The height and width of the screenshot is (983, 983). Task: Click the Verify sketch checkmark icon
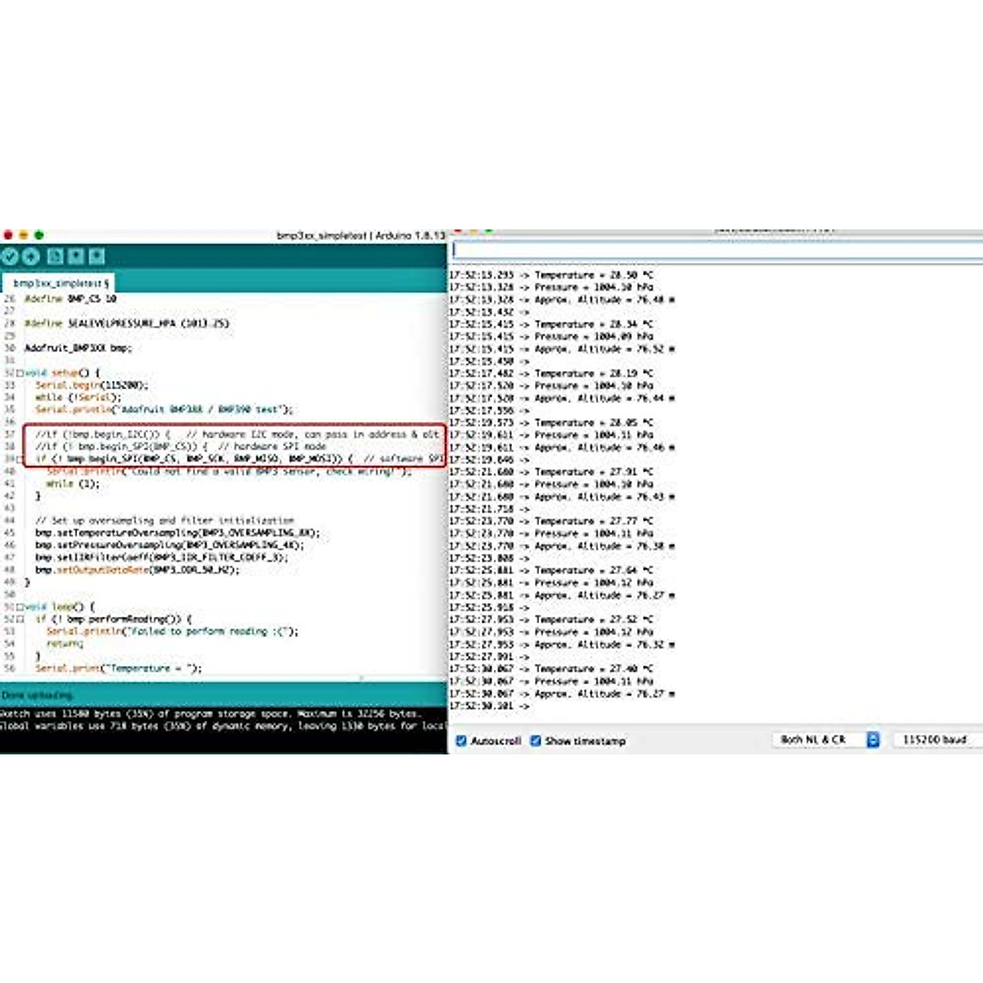[10, 256]
